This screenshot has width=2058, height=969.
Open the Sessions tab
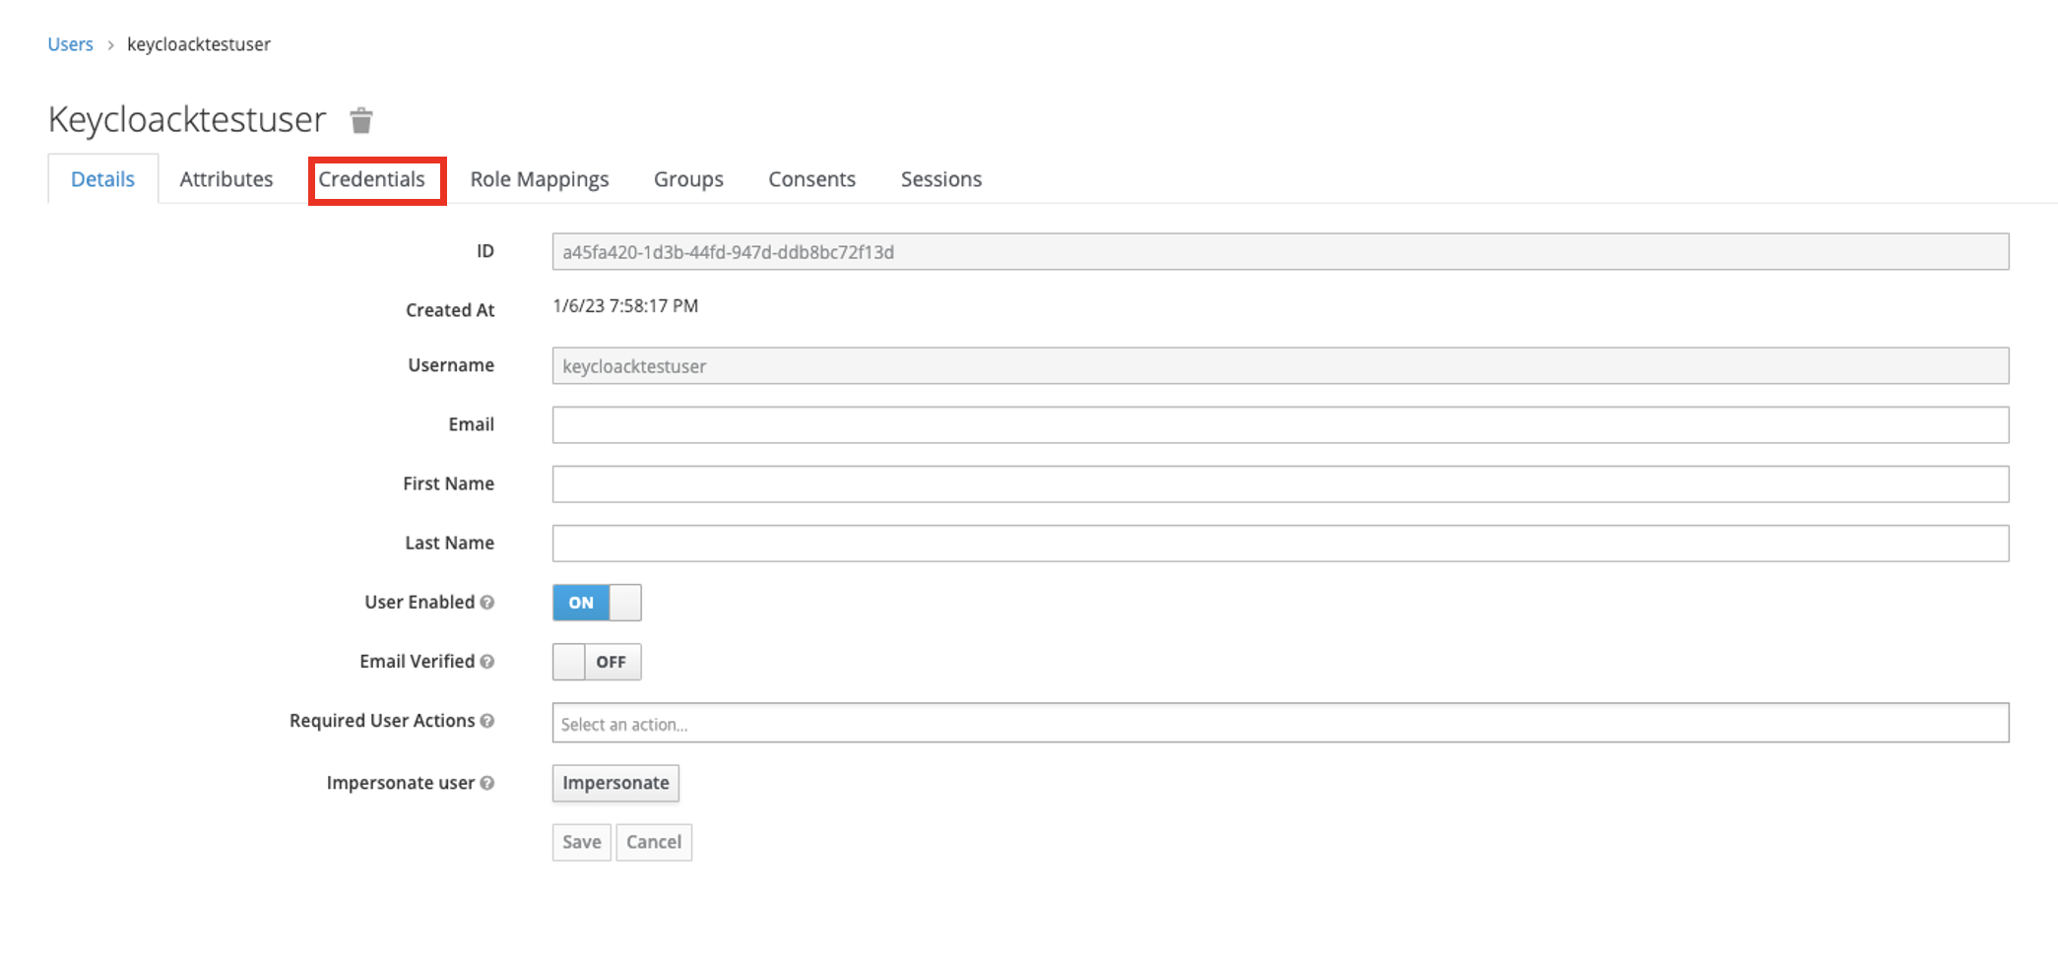click(x=941, y=179)
